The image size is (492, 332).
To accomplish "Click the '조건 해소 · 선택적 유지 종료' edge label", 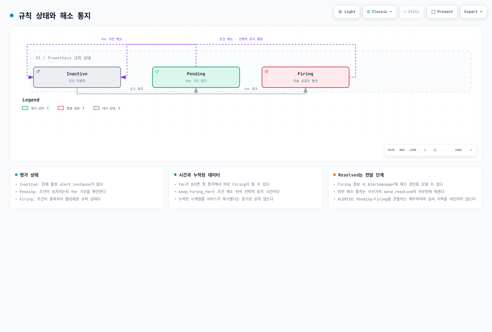I will click(241, 39).
